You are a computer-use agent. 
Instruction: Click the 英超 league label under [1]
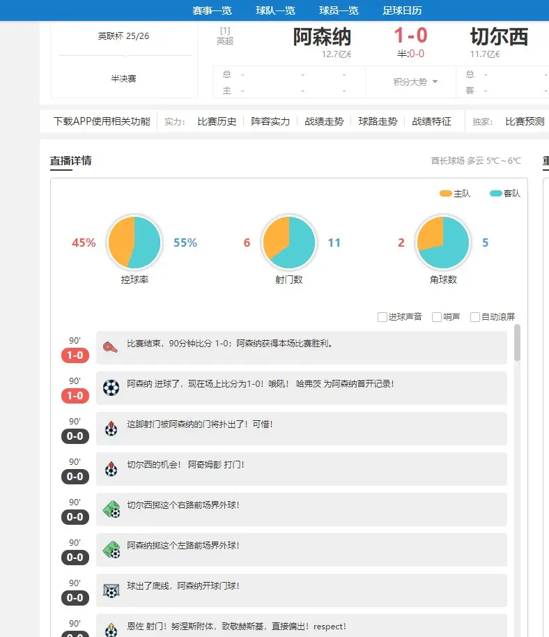coord(225,40)
